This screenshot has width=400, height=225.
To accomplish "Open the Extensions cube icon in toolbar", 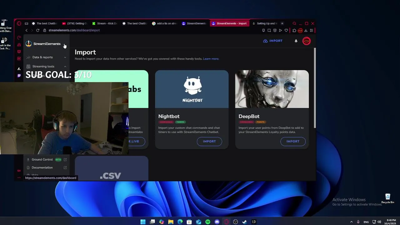I will click(x=294, y=30).
